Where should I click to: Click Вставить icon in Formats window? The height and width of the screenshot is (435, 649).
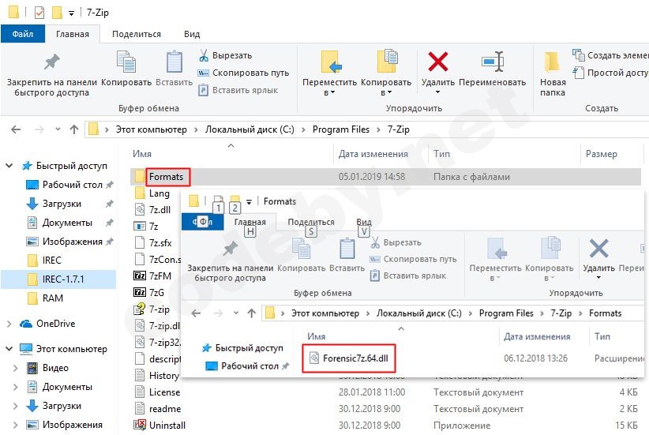coord(347,249)
